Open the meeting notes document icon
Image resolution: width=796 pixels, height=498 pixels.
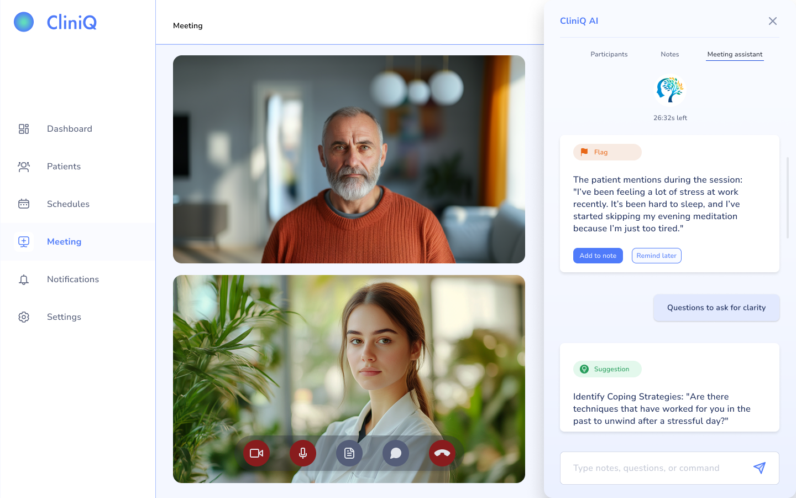coord(349,453)
